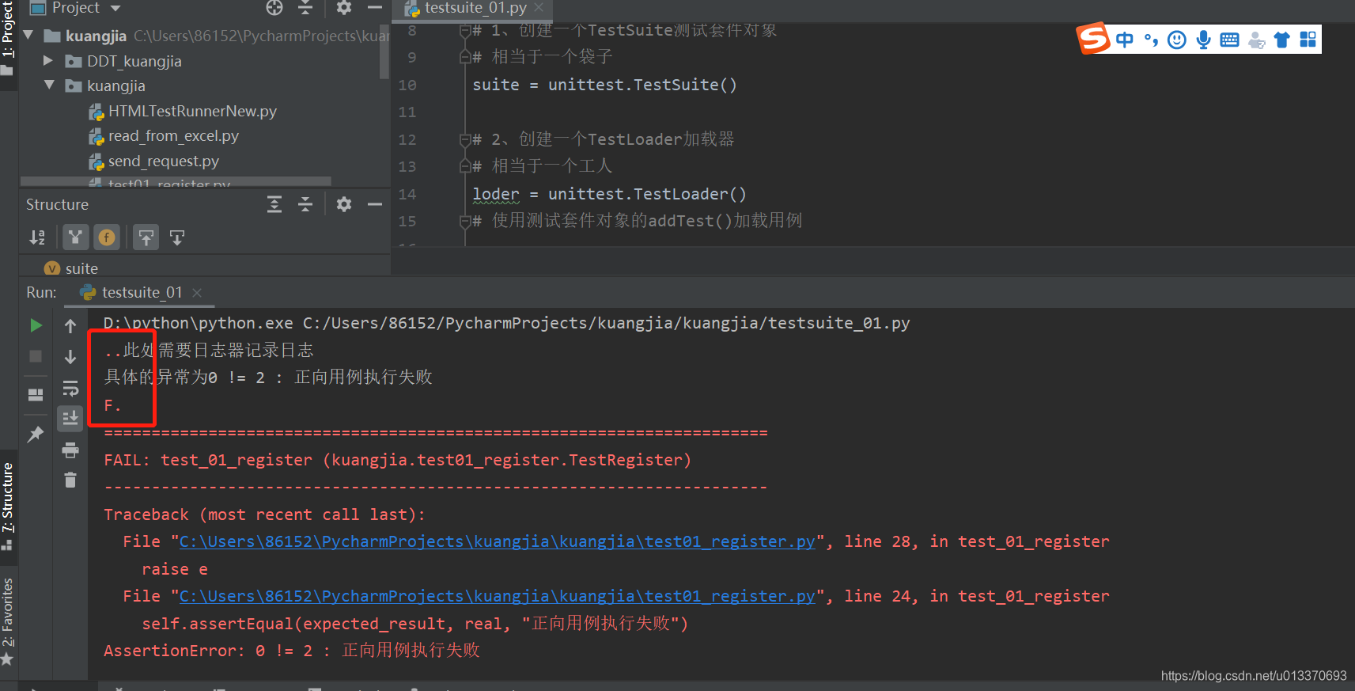Viewport: 1355px width, 691px height.
Task: Open the test01_register.py line 28 traceback link
Action: (x=497, y=541)
